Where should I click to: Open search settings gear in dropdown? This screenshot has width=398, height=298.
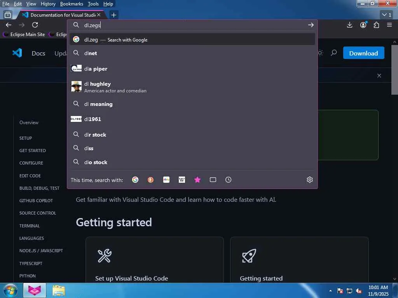[x=310, y=180]
